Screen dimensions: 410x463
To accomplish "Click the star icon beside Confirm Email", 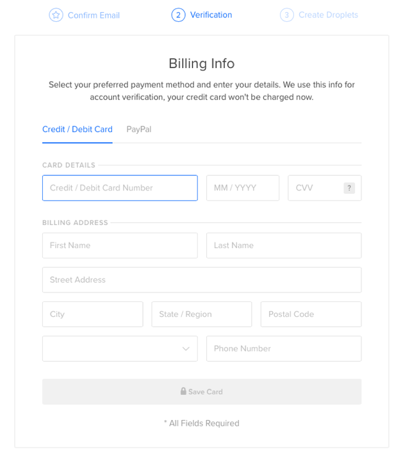I will tap(56, 15).
